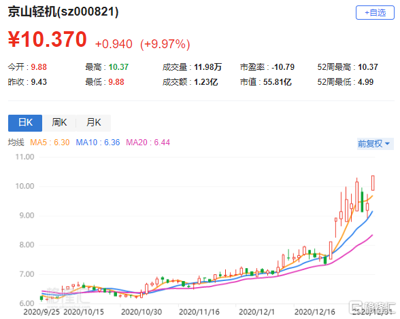Click the 2020/9/25 date axis label
Image resolution: width=400 pixels, height=319 pixels.
[41, 312]
